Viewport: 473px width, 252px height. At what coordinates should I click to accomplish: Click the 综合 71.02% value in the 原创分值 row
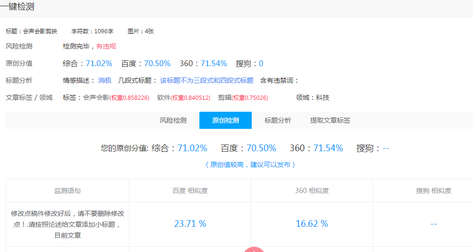coord(99,63)
